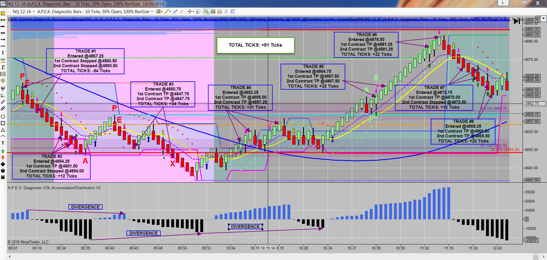Screen dimensions: 547x260
Task: Select the Fibonacci Circle tool
Action: (x=3, y=81)
